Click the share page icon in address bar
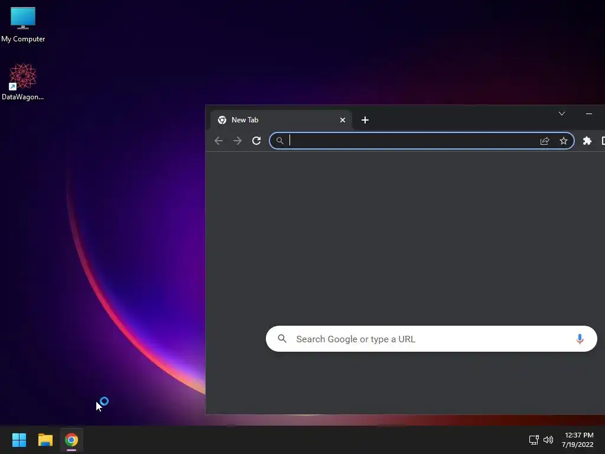The width and height of the screenshot is (605, 454). point(544,141)
